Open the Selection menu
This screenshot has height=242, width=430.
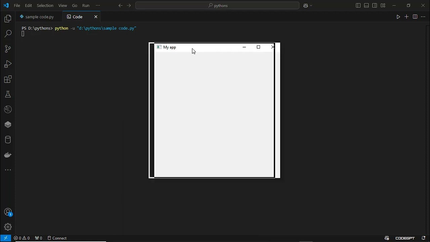pos(45,5)
